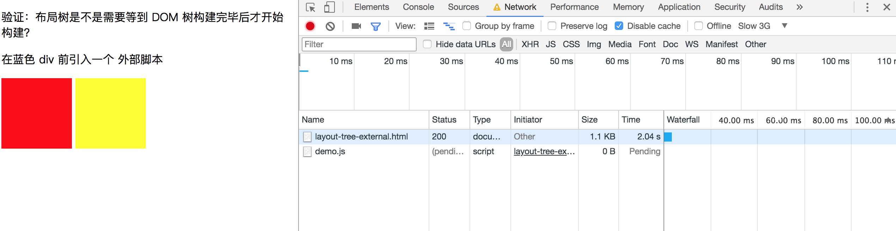The image size is (896, 231).
Task: Uncheck the Disable cache checkbox
Action: point(619,26)
